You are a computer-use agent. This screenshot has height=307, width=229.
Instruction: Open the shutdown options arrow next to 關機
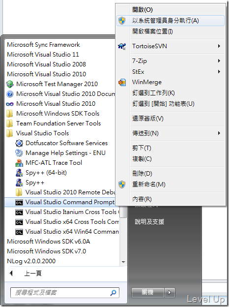tap(170, 293)
